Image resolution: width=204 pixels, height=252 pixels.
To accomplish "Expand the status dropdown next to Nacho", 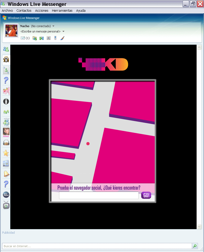I will pyautogui.click(x=54, y=26).
